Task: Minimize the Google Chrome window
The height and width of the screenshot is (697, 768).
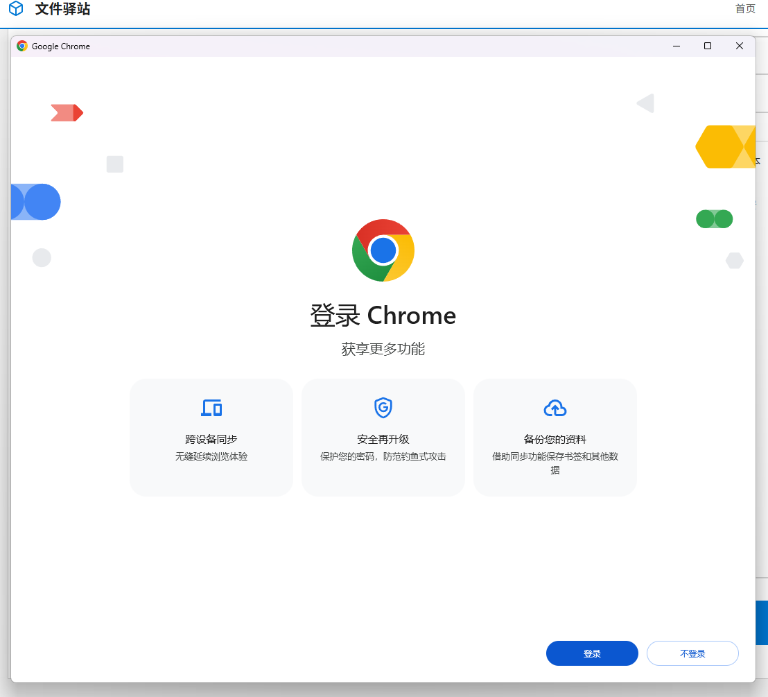Action: click(x=676, y=46)
